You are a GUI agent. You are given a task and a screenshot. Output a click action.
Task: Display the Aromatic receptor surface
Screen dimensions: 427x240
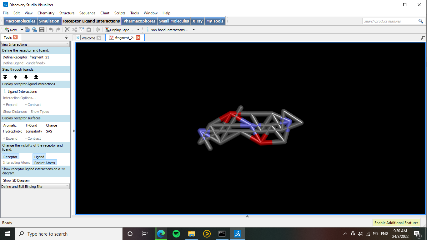pyautogui.click(x=10, y=125)
